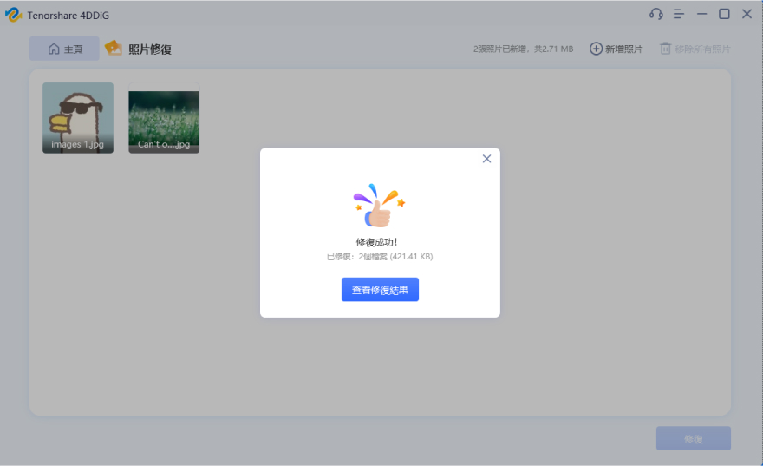Click 已修復 2個檔案 status text

pyautogui.click(x=380, y=257)
